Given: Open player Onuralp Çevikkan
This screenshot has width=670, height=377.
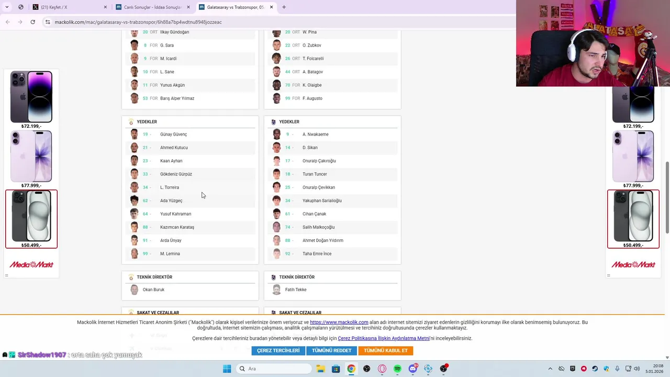Looking at the screenshot, I should pos(319,187).
